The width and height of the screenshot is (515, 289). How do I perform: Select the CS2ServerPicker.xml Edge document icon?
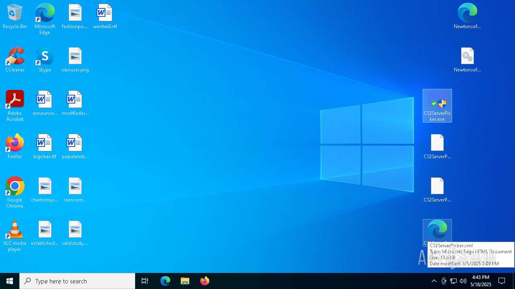pos(437,231)
